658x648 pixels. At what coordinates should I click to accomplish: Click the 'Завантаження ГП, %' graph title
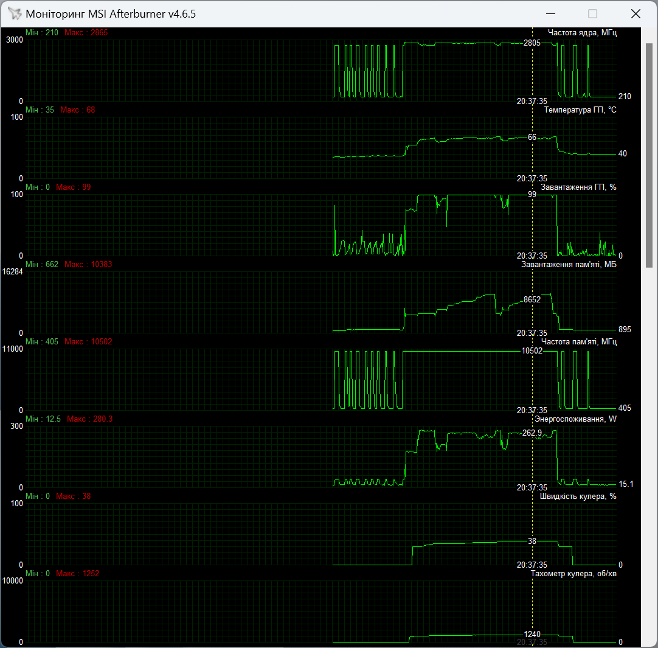coord(578,187)
